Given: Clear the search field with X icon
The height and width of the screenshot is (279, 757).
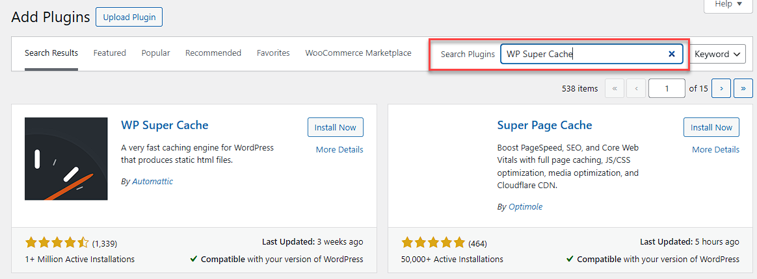Looking at the screenshot, I should [x=672, y=54].
